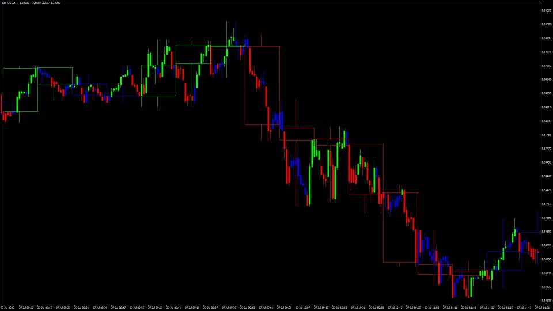Select the first green rectangle at chart start
The image size is (553, 311).
point(20,90)
